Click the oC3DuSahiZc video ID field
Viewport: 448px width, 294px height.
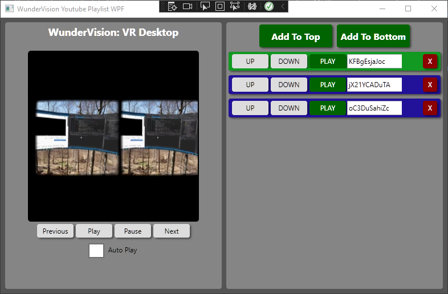tap(374, 108)
